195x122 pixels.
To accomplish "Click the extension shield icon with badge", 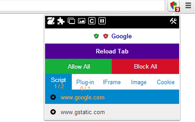I will (174, 6).
